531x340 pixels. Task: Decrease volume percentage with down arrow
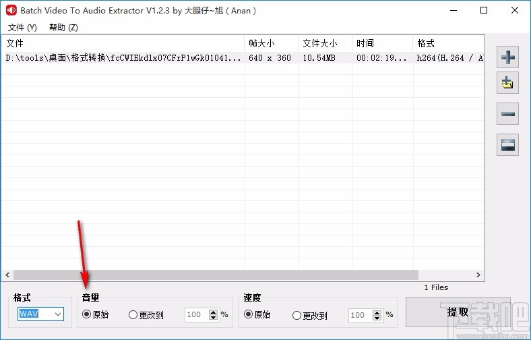tap(214, 318)
